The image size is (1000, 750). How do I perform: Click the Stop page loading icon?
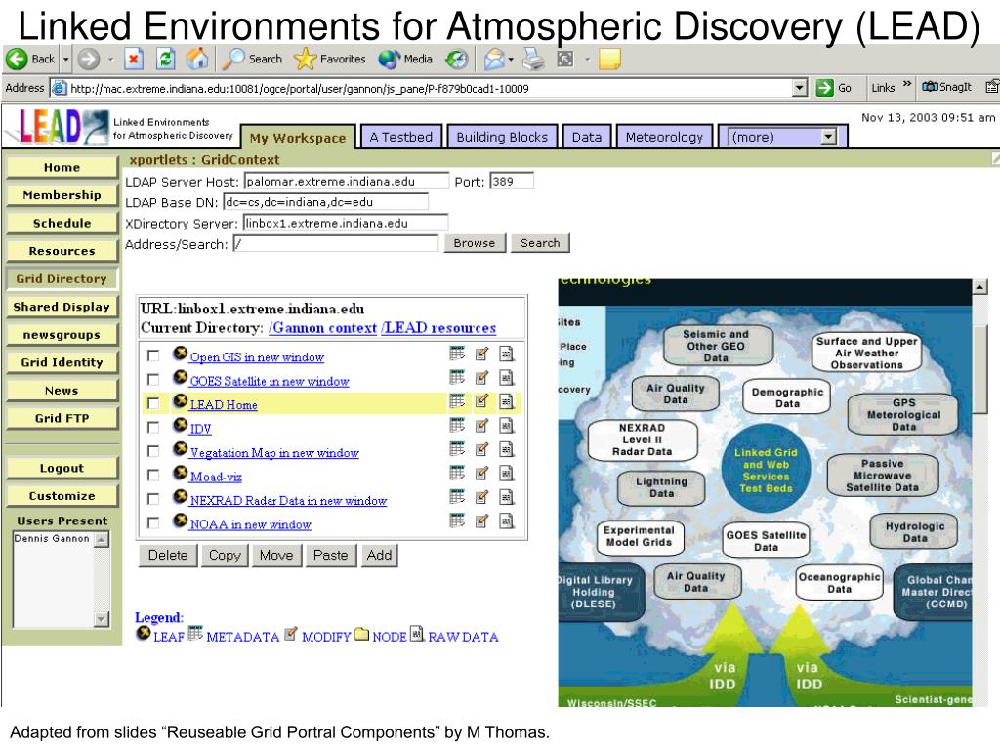click(x=133, y=60)
